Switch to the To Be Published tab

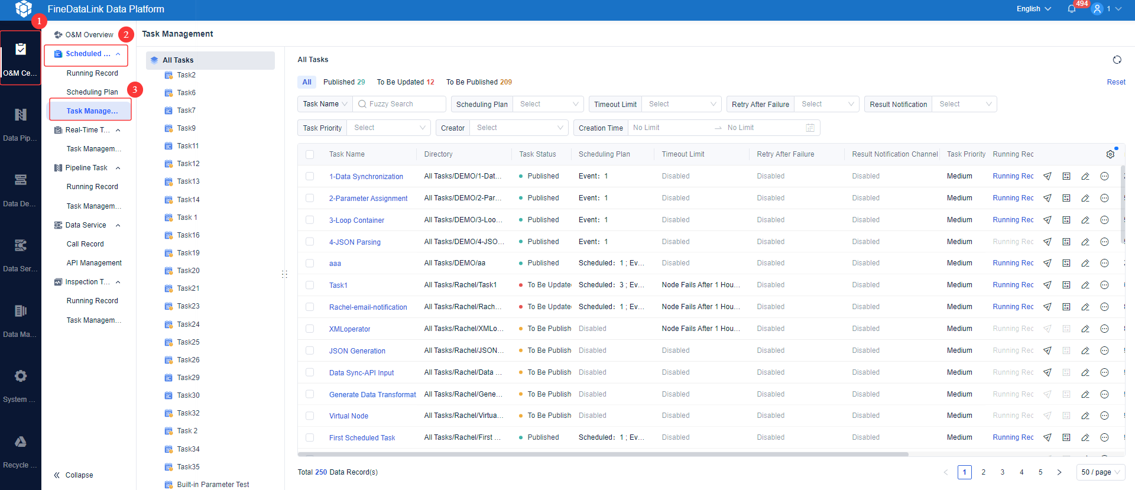click(479, 82)
